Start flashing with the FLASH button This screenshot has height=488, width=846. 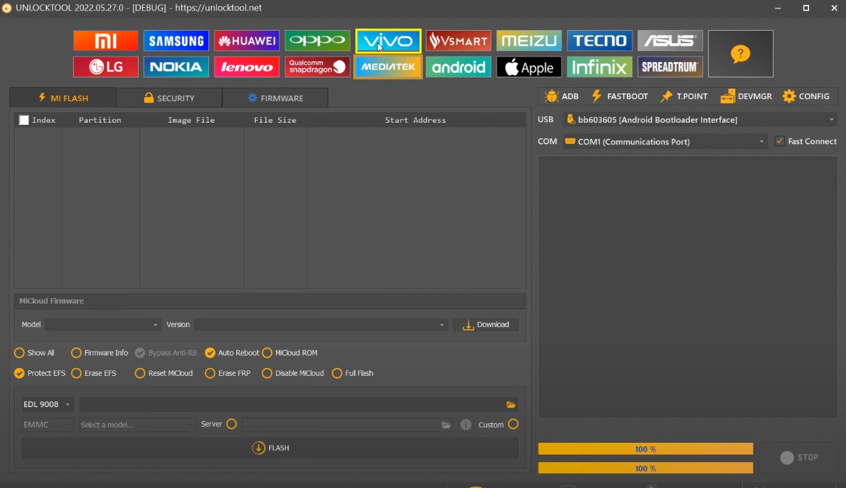click(x=270, y=448)
